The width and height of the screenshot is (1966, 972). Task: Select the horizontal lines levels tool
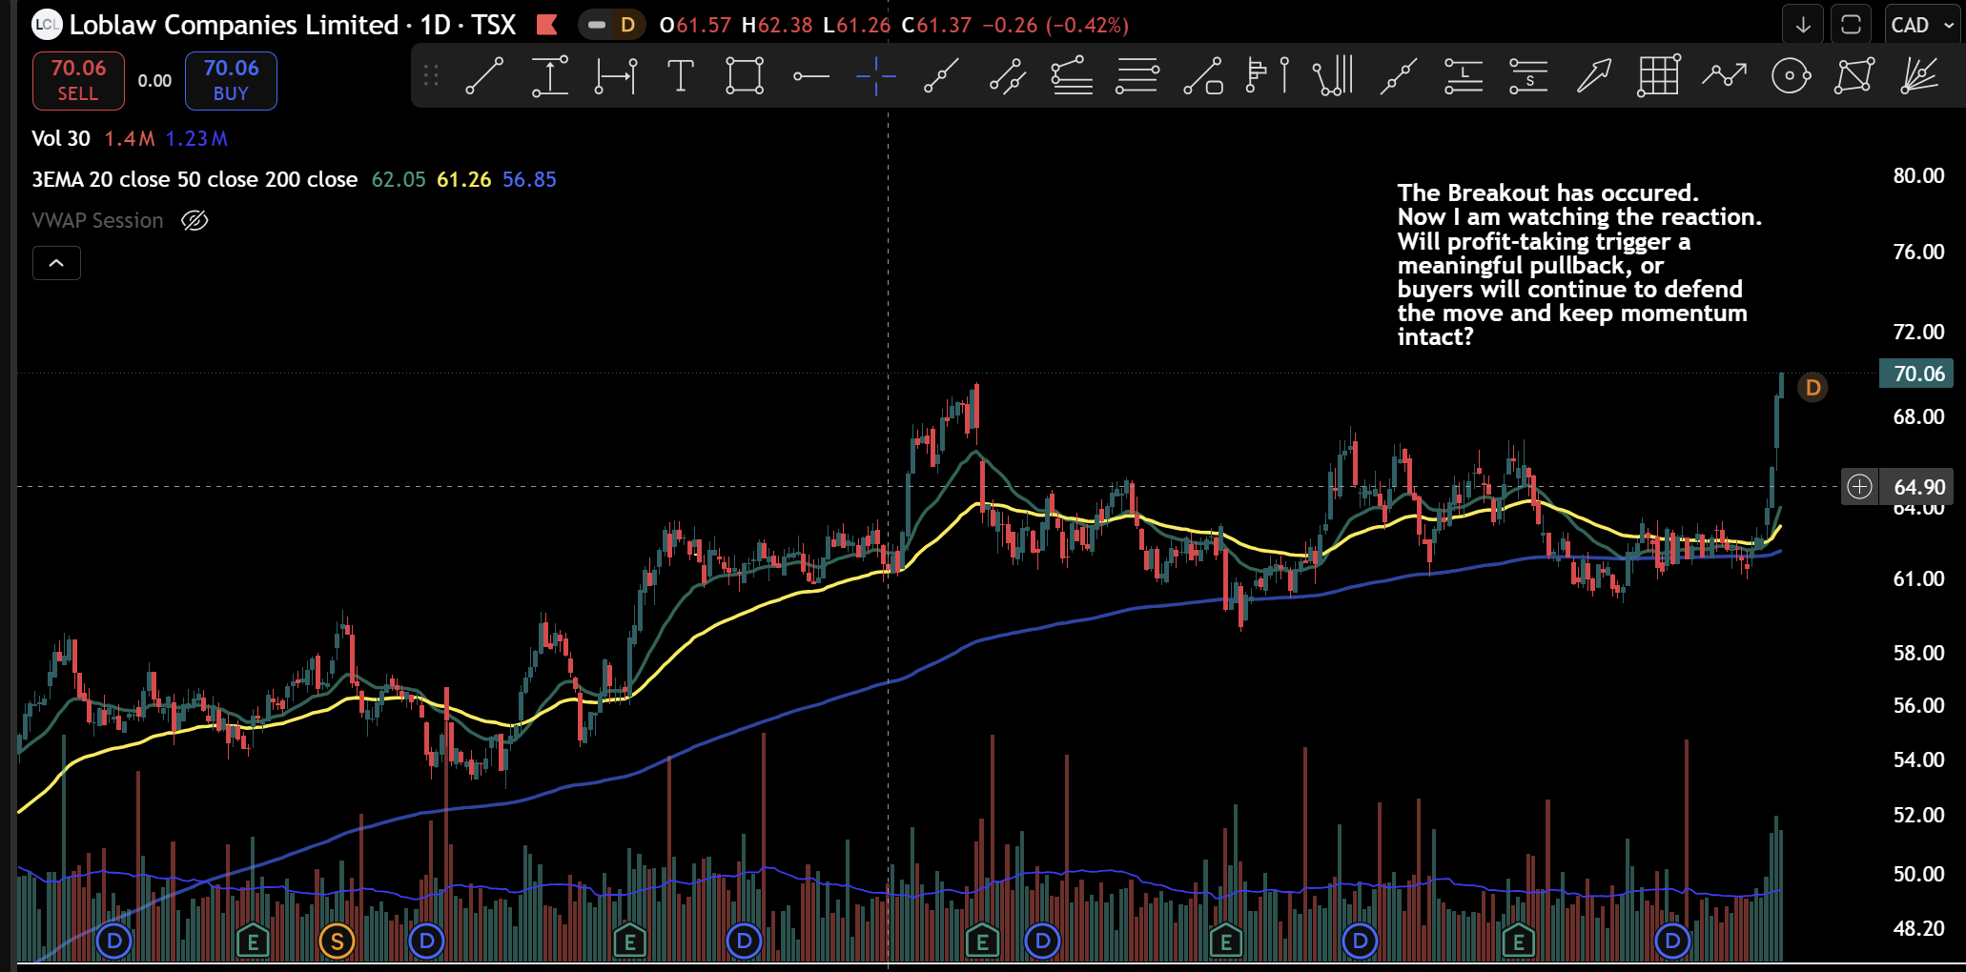click(x=1137, y=76)
